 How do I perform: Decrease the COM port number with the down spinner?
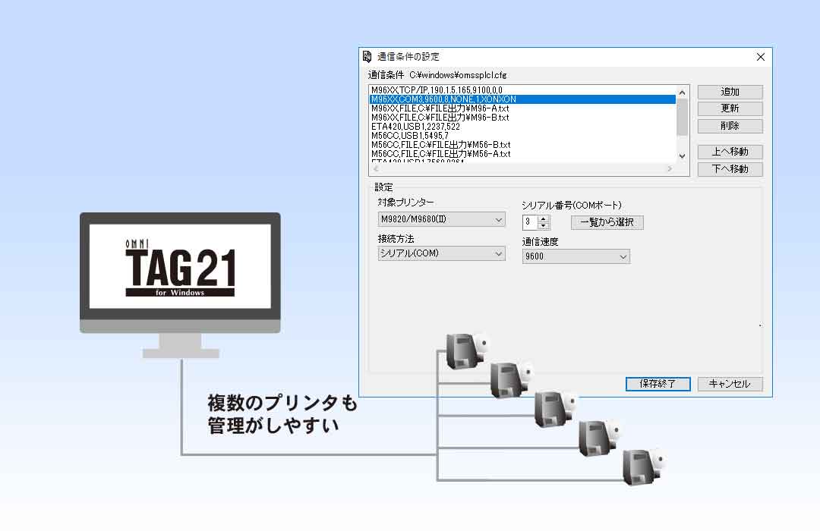coord(544,226)
